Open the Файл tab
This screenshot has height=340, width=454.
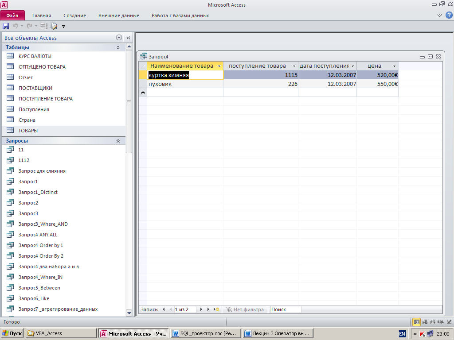[x=12, y=15]
